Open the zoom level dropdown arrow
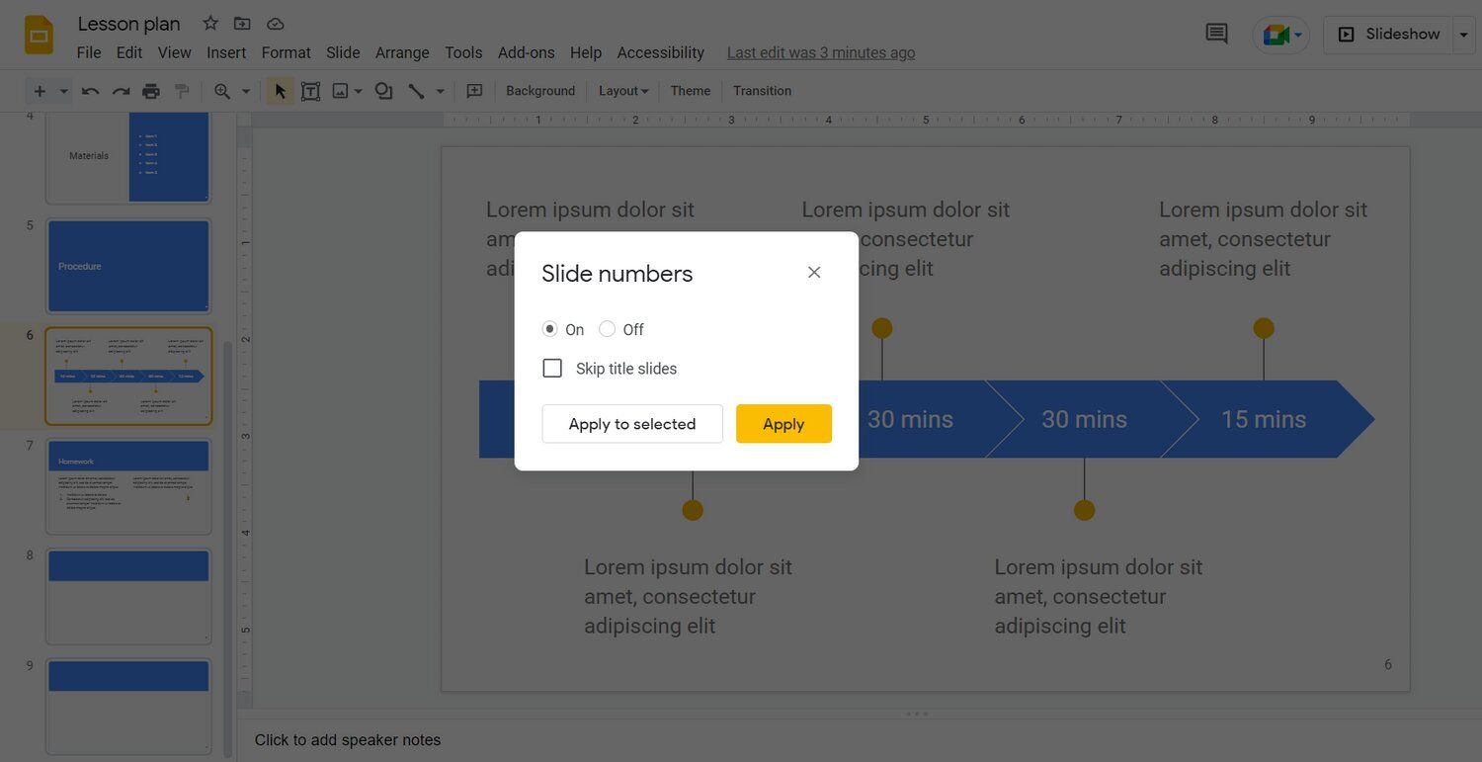This screenshot has height=762, width=1482. pos(246,91)
